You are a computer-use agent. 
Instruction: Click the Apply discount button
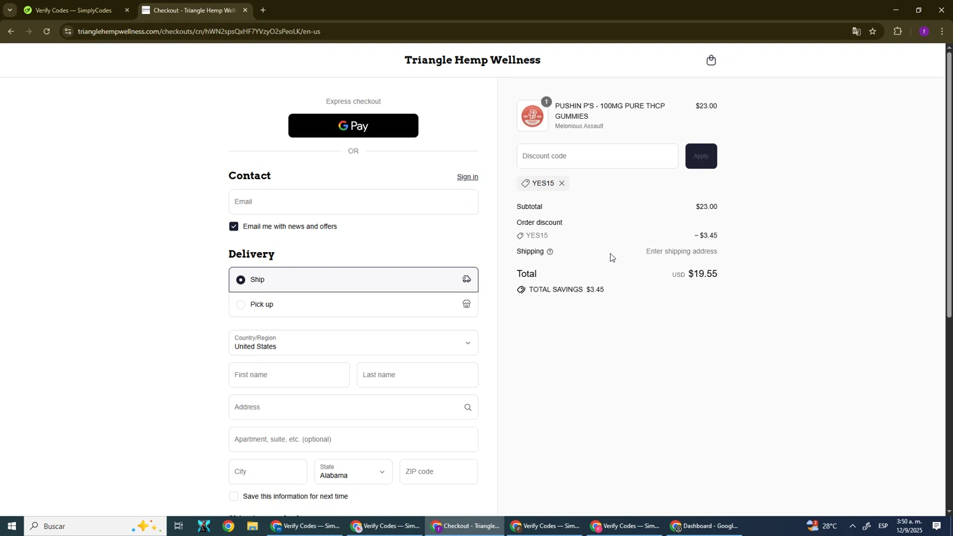click(701, 156)
